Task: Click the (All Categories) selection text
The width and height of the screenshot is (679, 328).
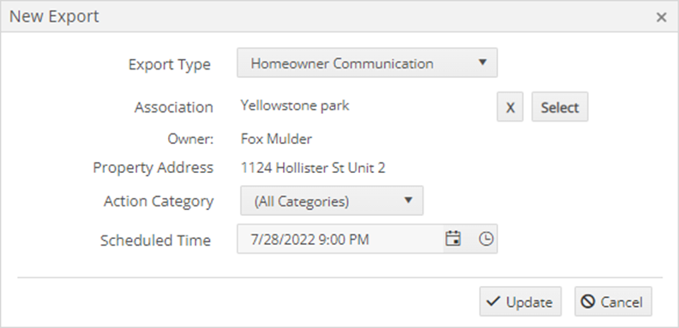Action: (x=302, y=201)
